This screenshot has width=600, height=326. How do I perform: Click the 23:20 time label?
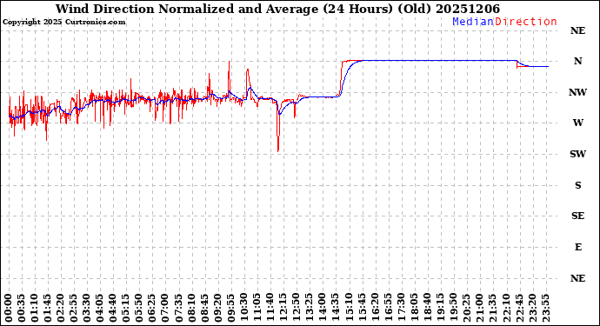[x=532, y=308]
